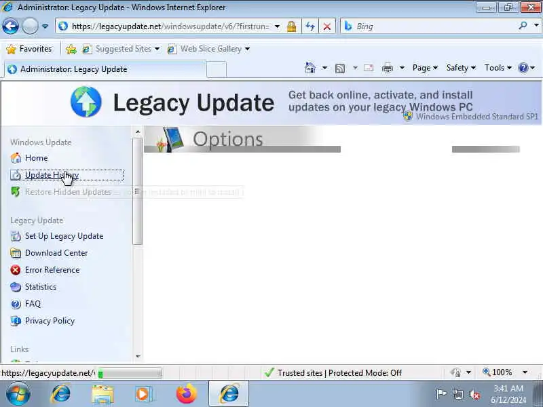543x407 pixels.
Task: Click the page loading progress bar
Action: [x=130, y=373]
